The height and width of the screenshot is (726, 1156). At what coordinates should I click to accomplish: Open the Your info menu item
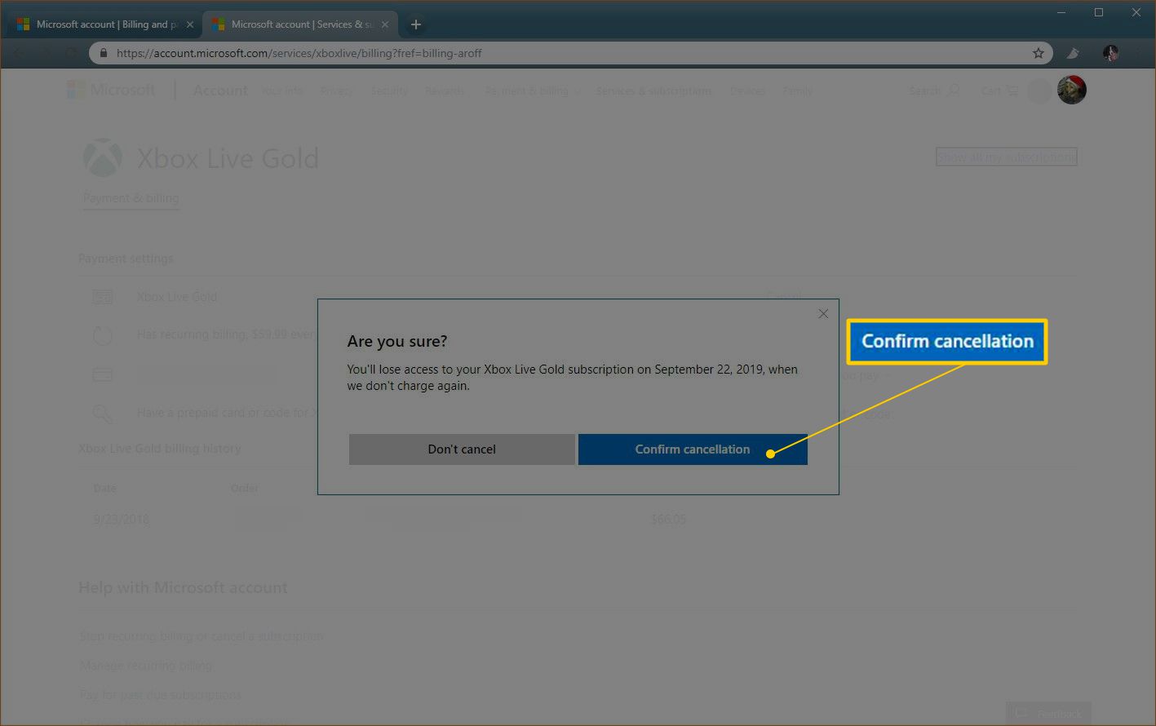282,91
